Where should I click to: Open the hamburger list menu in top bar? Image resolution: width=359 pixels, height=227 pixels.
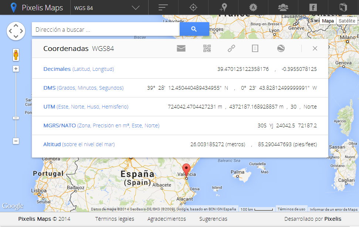click(163, 7)
